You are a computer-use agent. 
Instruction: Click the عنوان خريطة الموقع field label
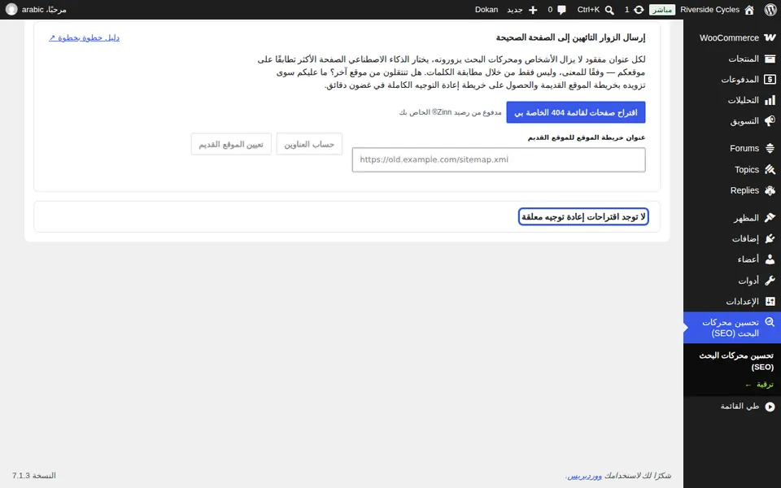[587, 137]
